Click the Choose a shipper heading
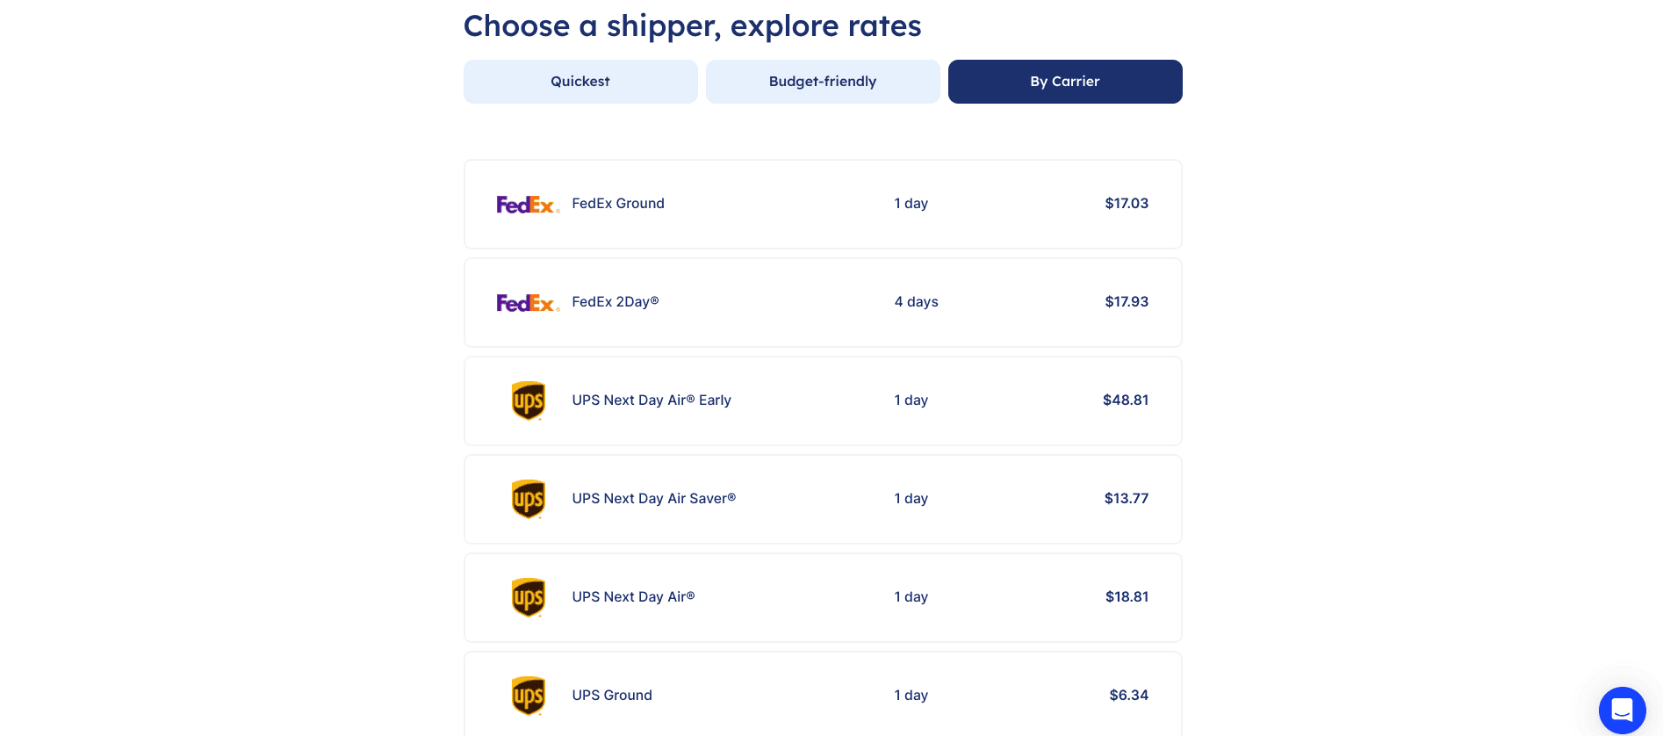Viewport: 1663px width, 736px height. pyautogui.click(x=692, y=25)
